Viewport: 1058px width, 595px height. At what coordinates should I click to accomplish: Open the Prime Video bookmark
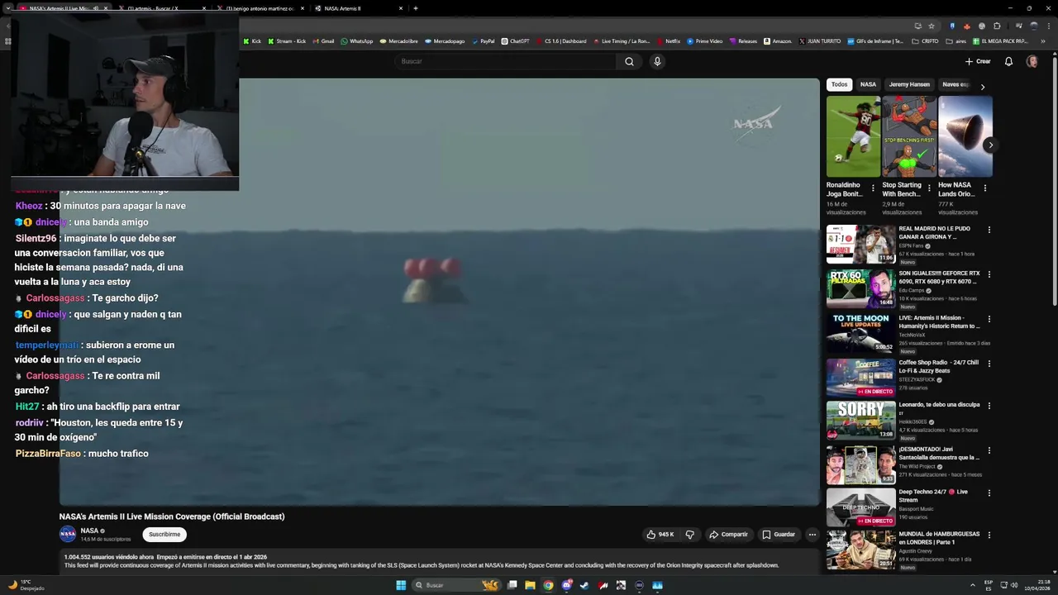704,40
